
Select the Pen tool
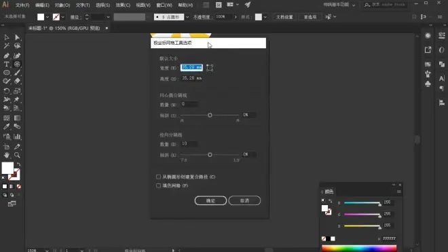click(7, 56)
